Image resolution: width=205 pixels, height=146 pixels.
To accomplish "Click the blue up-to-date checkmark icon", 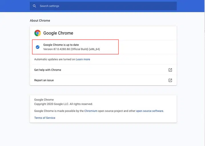I will [x=37, y=47].
